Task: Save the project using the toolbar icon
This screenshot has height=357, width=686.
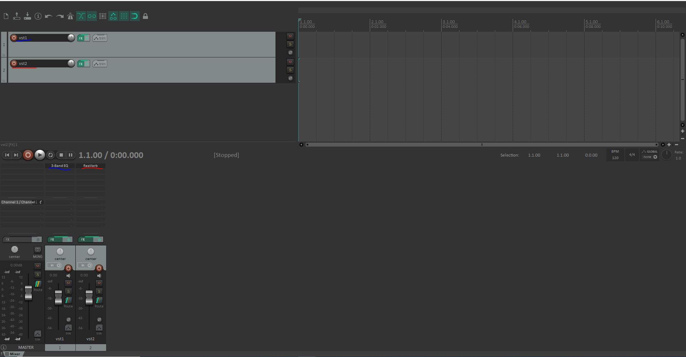Action: (x=27, y=16)
